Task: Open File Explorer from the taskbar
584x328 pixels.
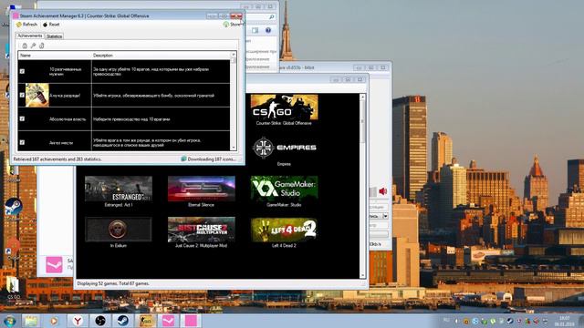Action: (30, 321)
